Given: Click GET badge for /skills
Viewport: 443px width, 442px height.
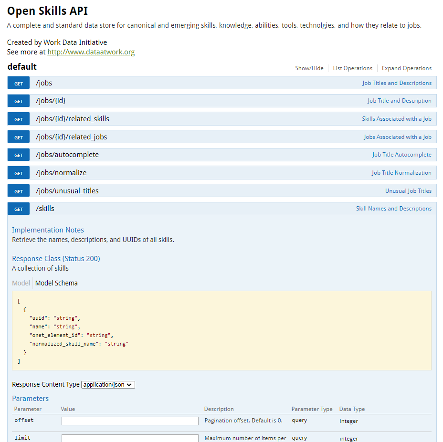Looking at the screenshot, I should 18,209.
